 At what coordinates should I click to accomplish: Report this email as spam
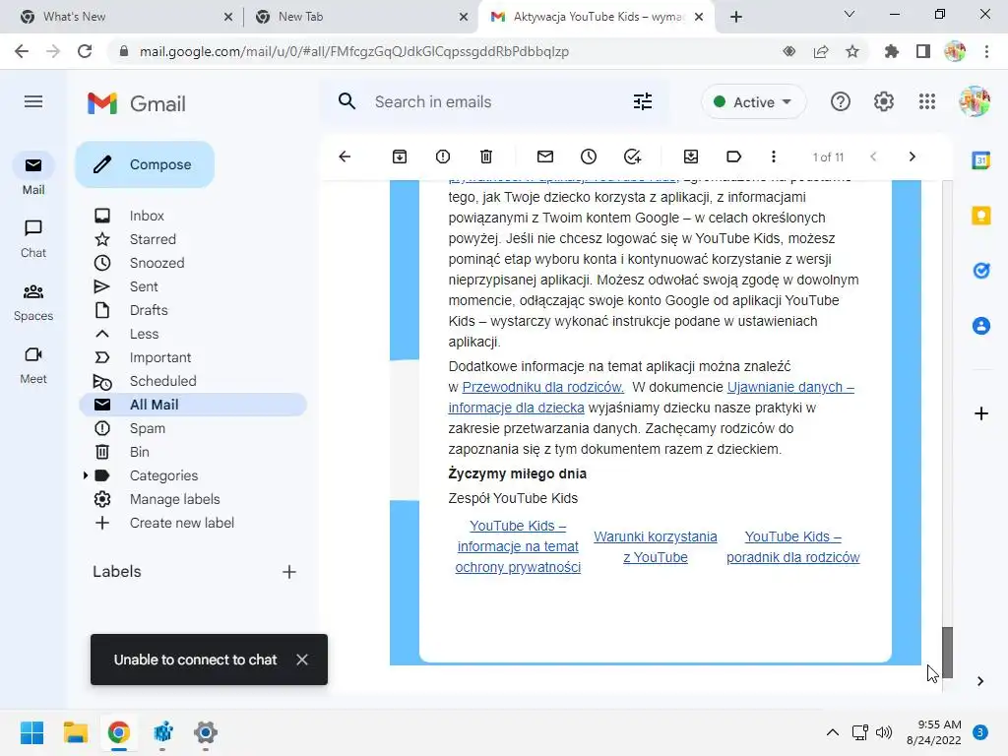point(443,157)
